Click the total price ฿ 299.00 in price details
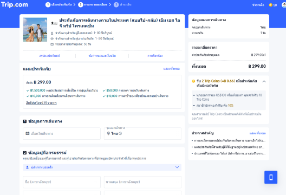This screenshot has height=195, width=286. point(257,66)
